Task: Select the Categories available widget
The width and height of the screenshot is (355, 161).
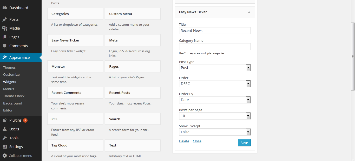Action: coord(75,14)
